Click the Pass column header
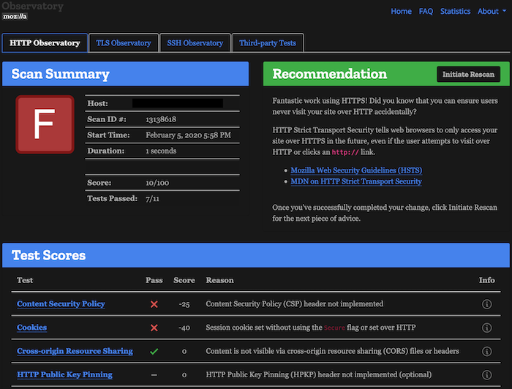This screenshot has height=389, width=512. coord(154,280)
